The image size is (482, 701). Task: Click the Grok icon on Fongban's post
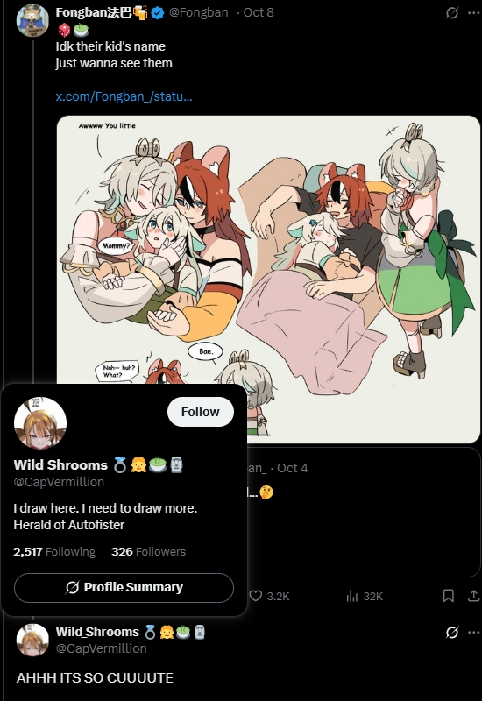452,13
